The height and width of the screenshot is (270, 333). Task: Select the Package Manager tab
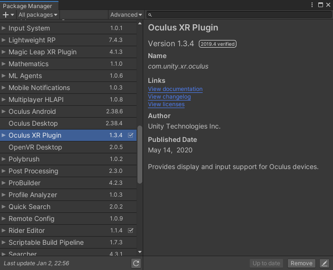pyautogui.click(x=28, y=6)
